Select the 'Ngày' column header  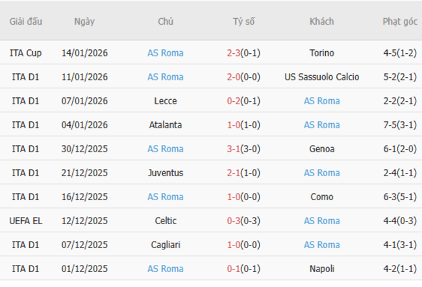pyautogui.click(x=84, y=21)
